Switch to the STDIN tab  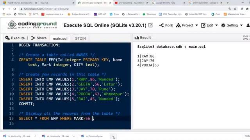[x=80, y=38]
